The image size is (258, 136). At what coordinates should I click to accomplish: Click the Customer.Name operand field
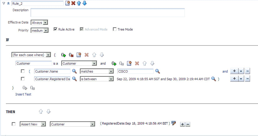(52, 71)
